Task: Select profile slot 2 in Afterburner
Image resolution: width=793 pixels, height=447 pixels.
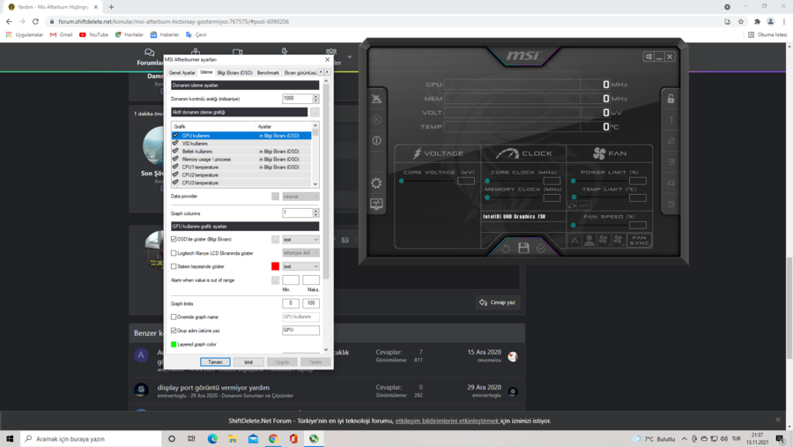Action: point(671,141)
